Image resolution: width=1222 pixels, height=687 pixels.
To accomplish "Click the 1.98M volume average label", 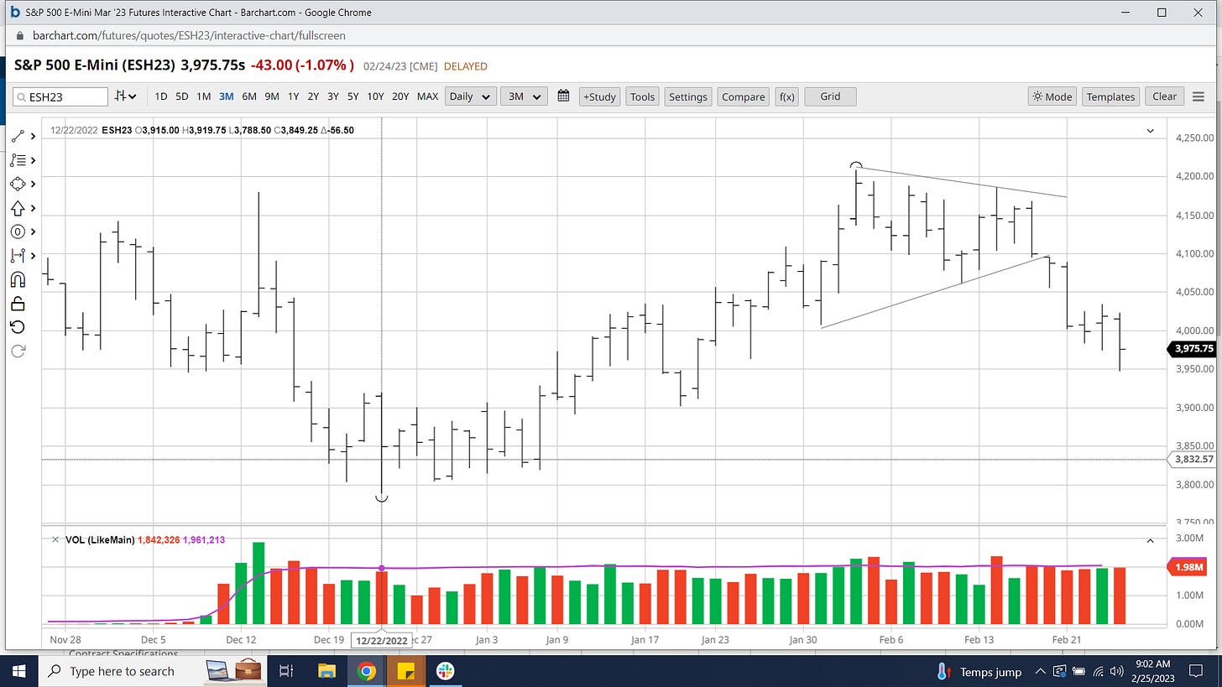I will click(1193, 568).
